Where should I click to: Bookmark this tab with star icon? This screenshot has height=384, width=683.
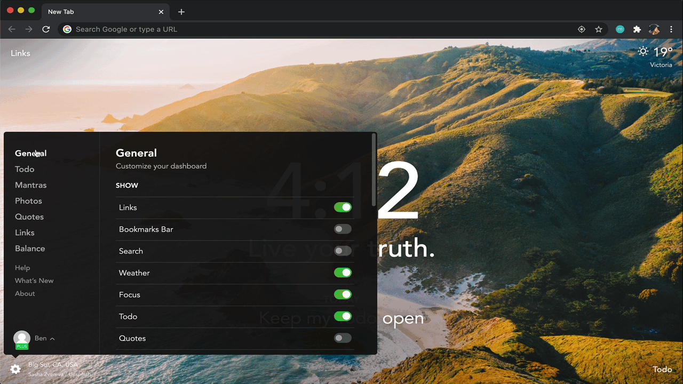(599, 29)
